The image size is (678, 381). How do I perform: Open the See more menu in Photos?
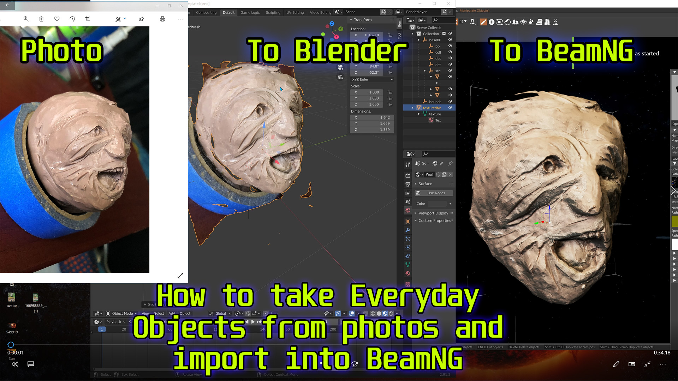click(x=180, y=19)
